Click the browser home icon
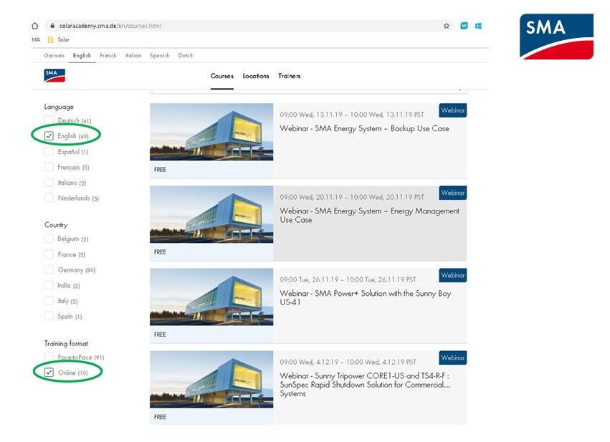This screenshot has width=610, height=442. click(35, 26)
